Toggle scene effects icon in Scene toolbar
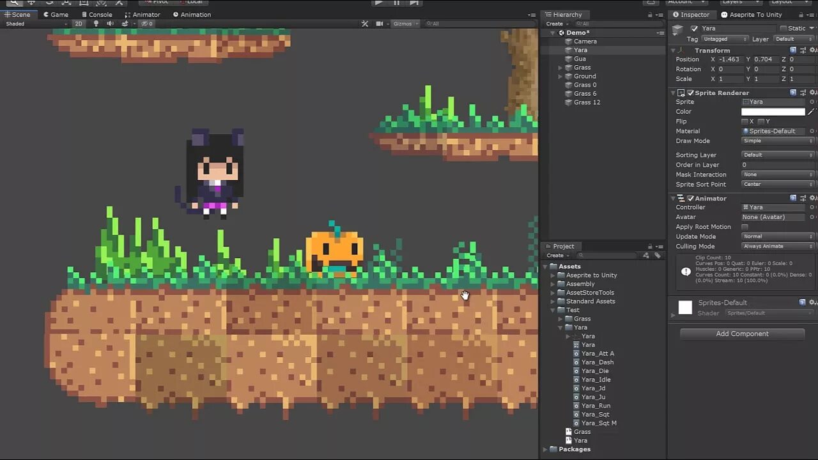 coord(125,24)
